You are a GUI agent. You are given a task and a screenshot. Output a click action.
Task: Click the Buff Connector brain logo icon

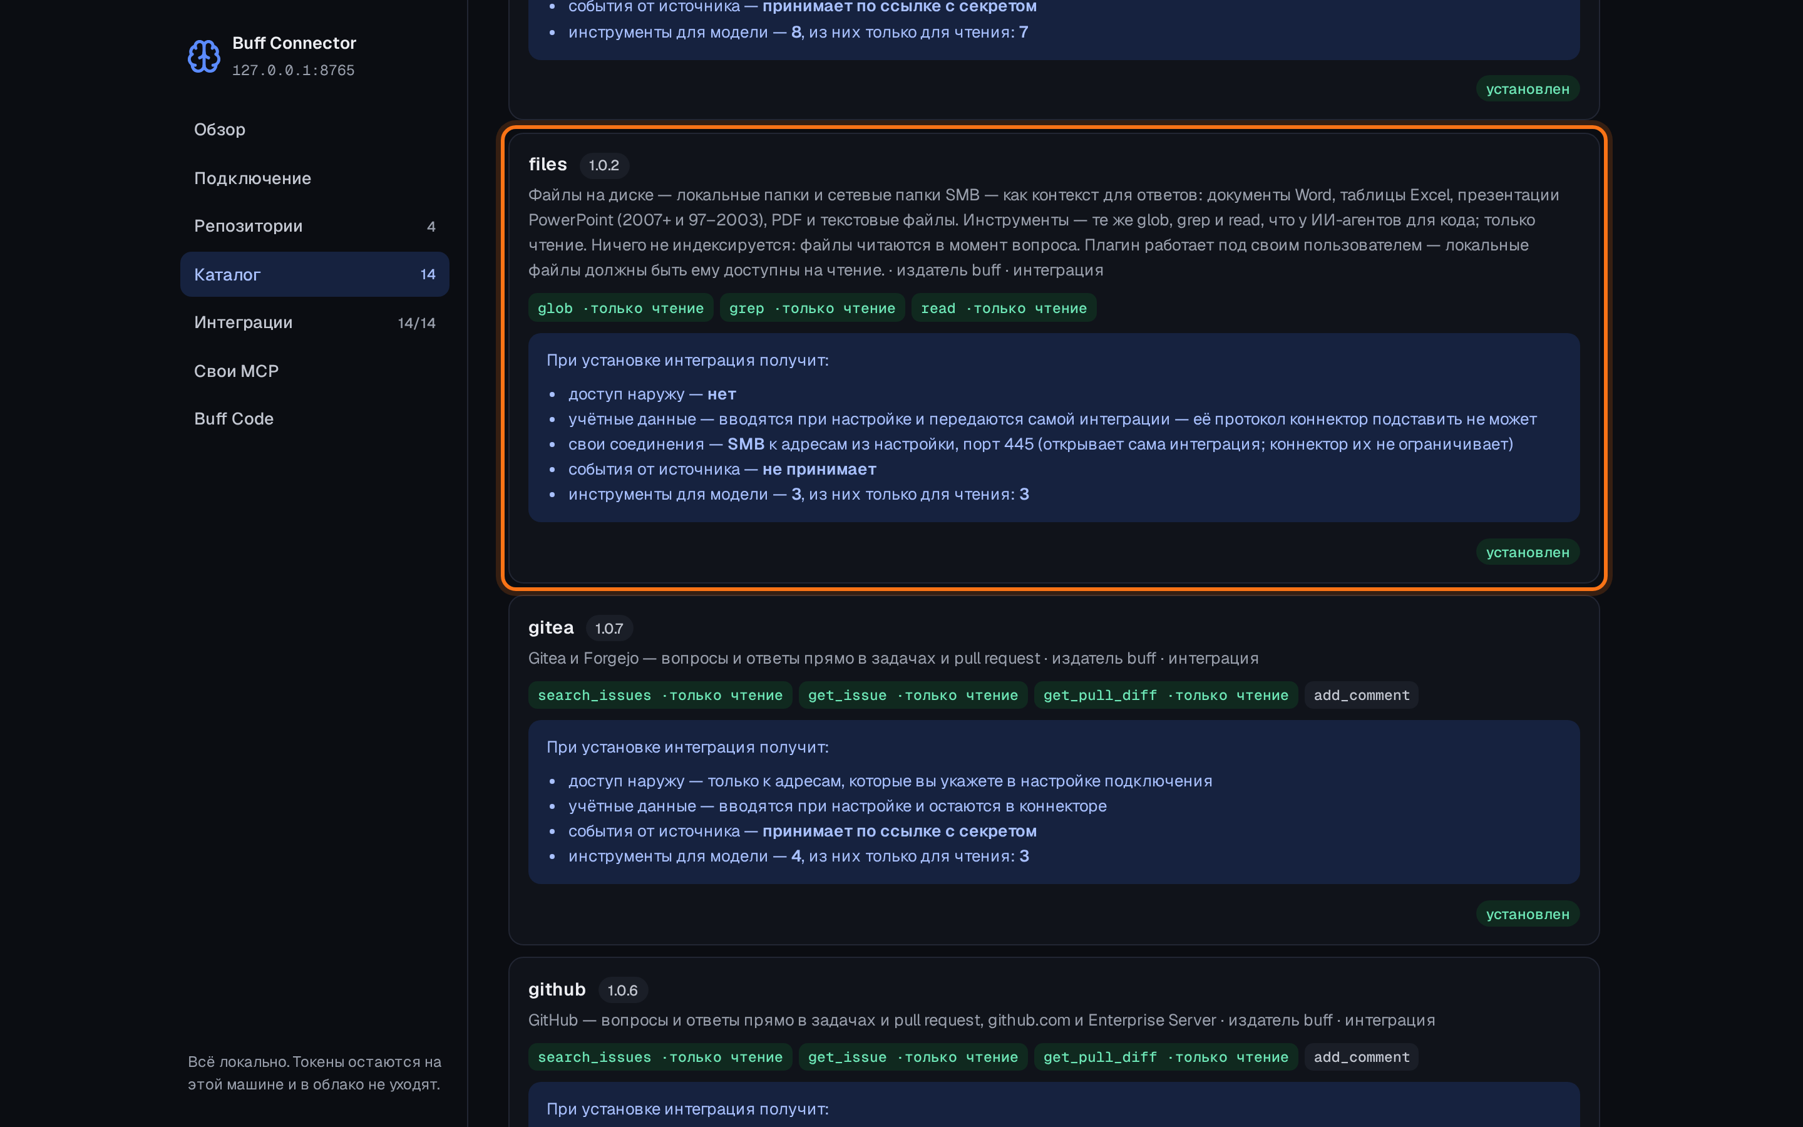coord(203,56)
